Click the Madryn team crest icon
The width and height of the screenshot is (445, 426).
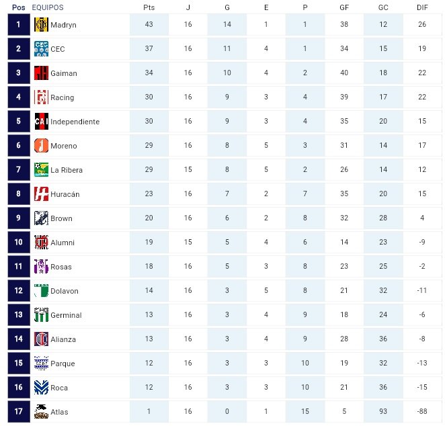coord(41,24)
